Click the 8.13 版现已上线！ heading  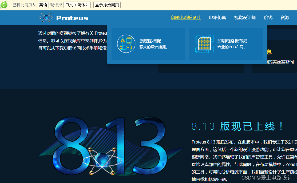pyautogui.click(x=237, y=126)
